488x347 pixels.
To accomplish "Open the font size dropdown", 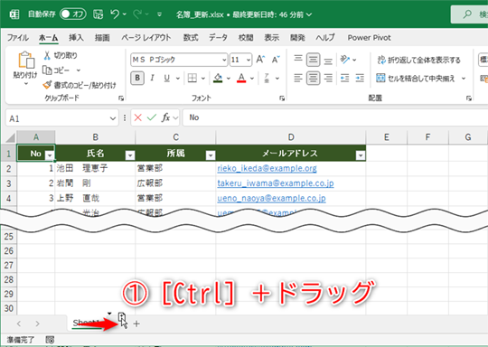I will coord(249,60).
